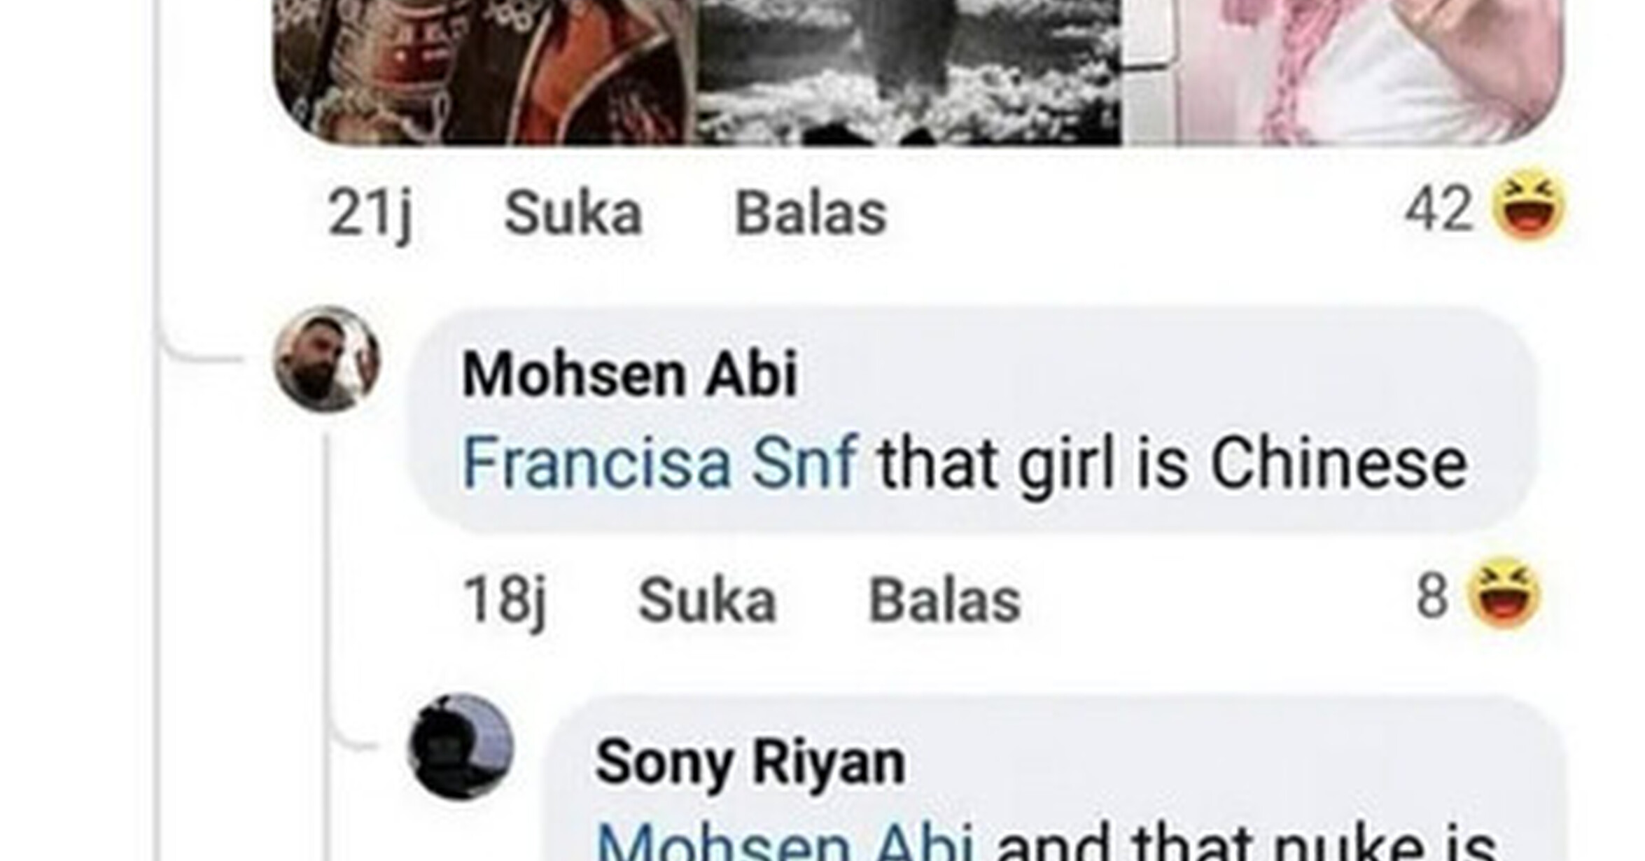Reply with Balas to Mohsen Abi's comment

click(944, 600)
